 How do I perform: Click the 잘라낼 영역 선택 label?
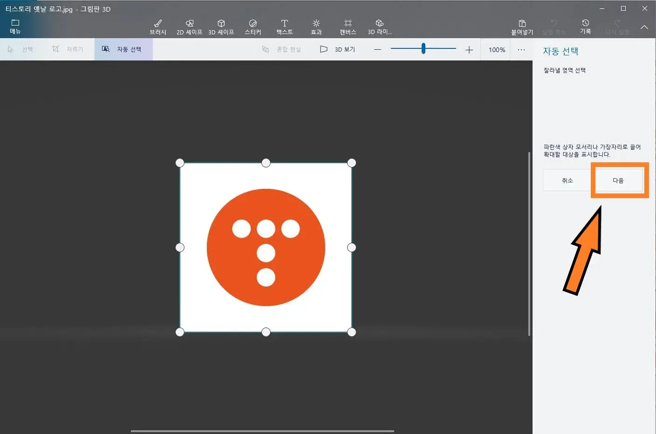click(565, 70)
